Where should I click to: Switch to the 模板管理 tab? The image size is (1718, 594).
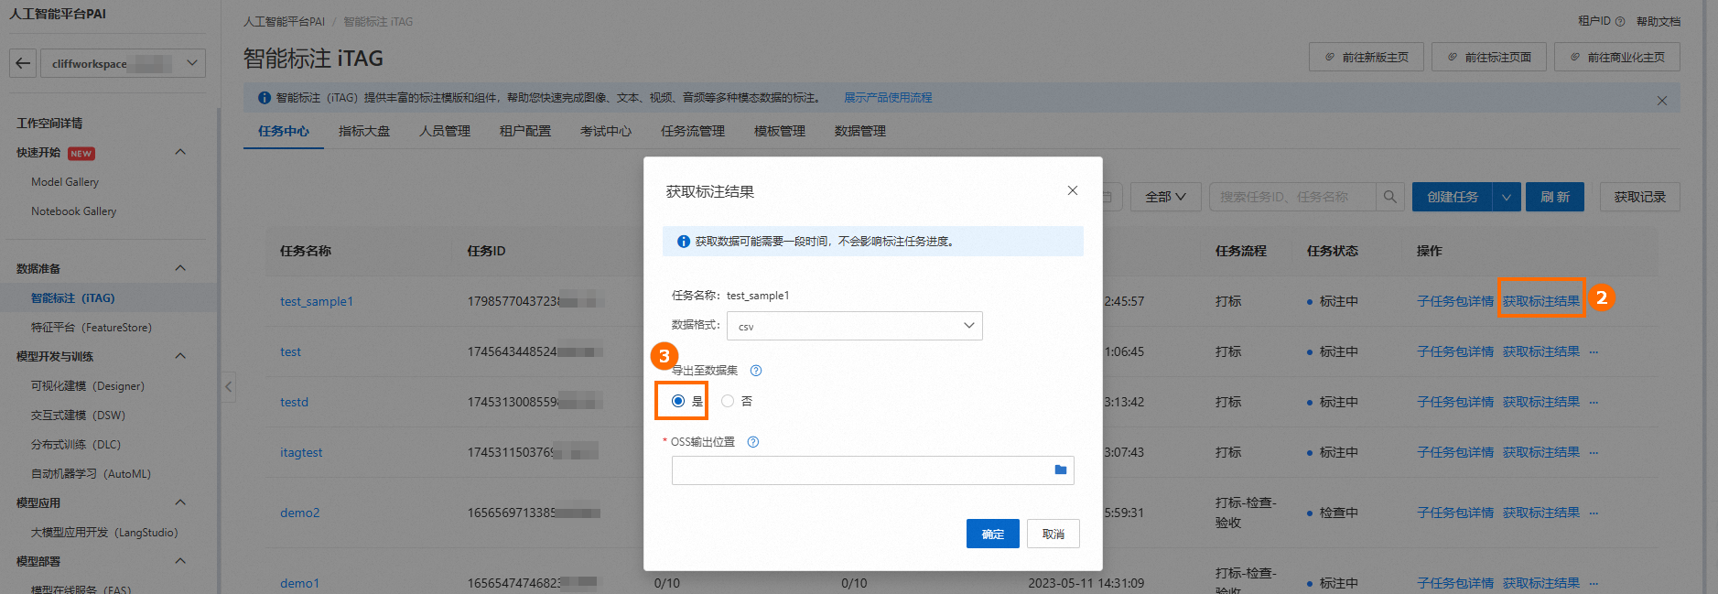780,131
